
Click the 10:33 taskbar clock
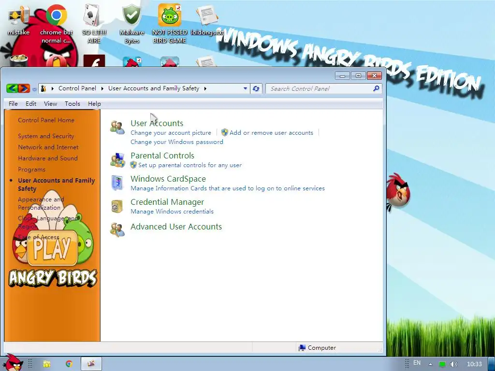point(474,364)
